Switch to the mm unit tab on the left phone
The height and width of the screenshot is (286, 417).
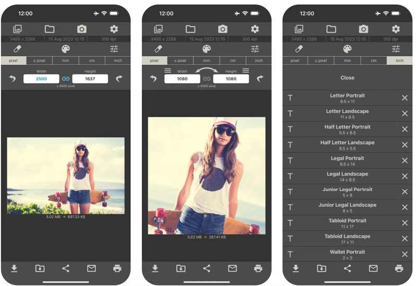66,61
